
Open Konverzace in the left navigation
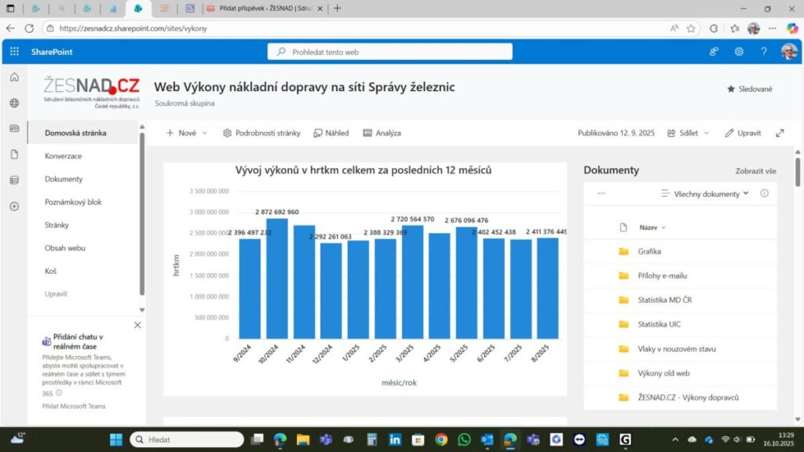[63, 156]
